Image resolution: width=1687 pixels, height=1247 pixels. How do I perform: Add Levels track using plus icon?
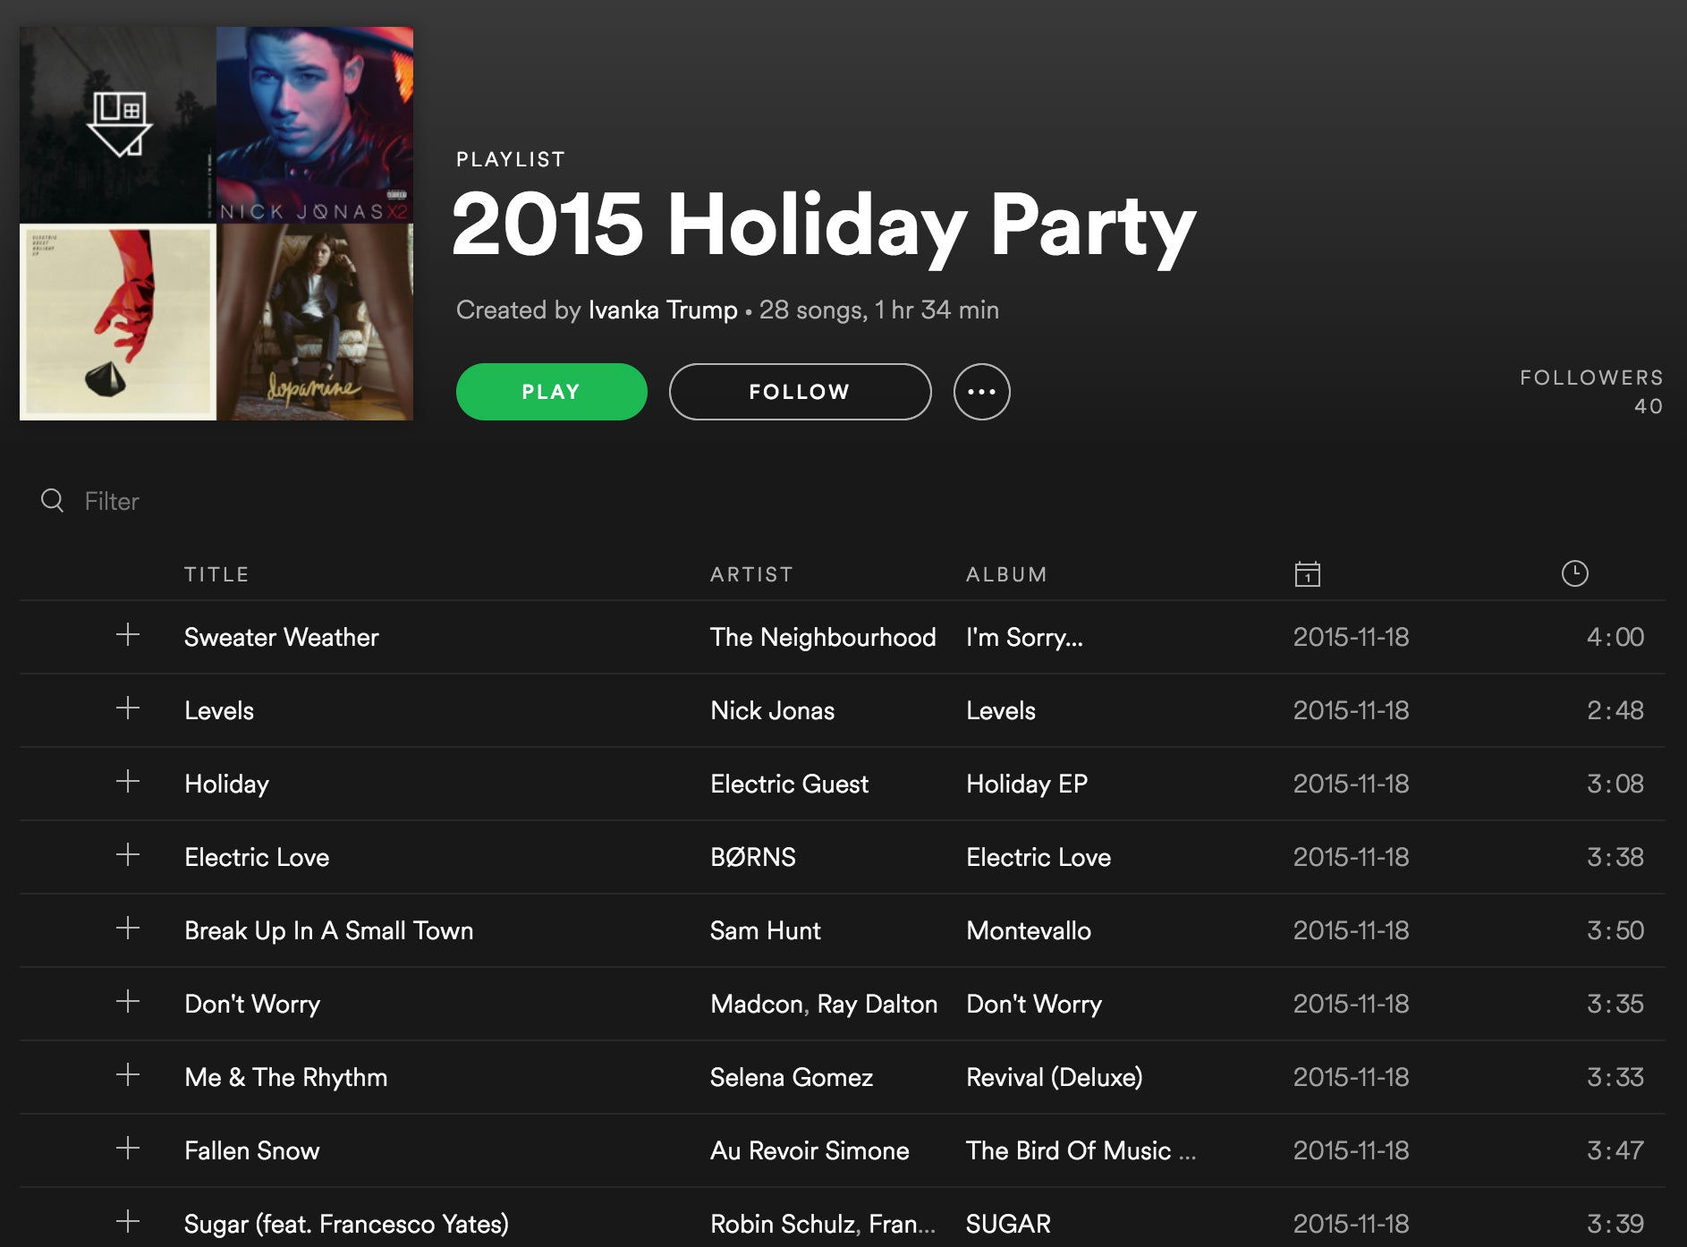click(128, 708)
